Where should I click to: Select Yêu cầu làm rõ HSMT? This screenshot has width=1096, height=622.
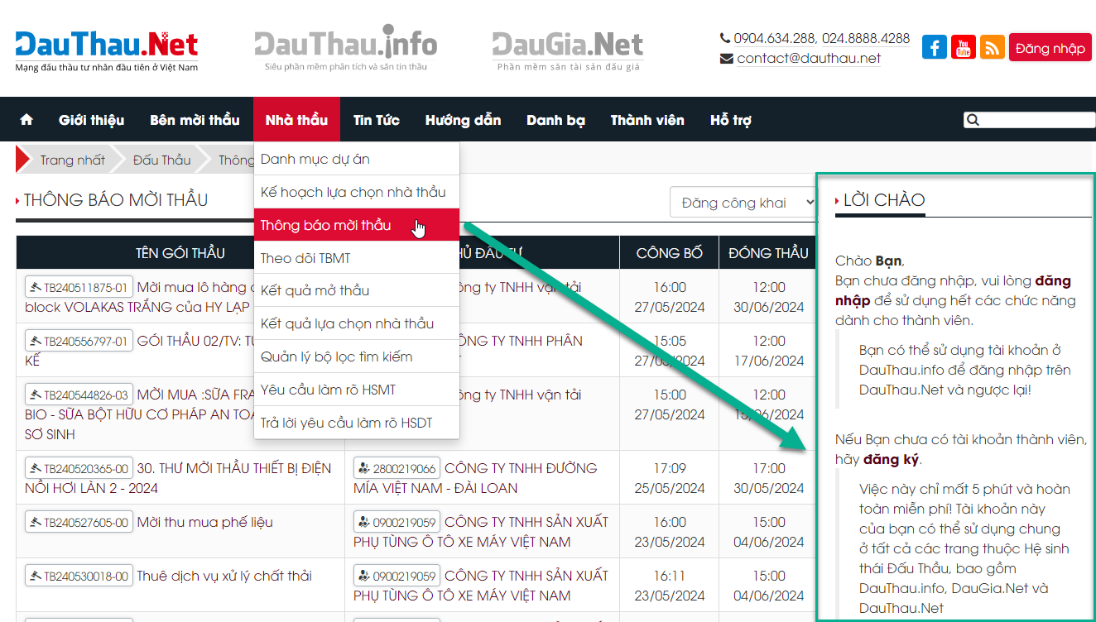[x=356, y=390]
